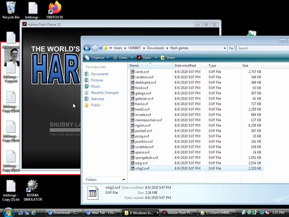This screenshot has width=289, height=217.
Task: Open BOSNIA SIMULATOR desktop shortcut
Action: click(x=33, y=190)
